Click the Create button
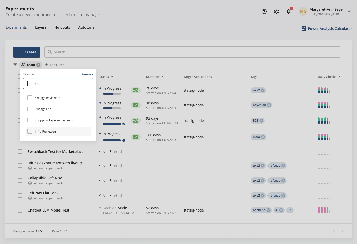The image size is (357, 244). pos(26,52)
